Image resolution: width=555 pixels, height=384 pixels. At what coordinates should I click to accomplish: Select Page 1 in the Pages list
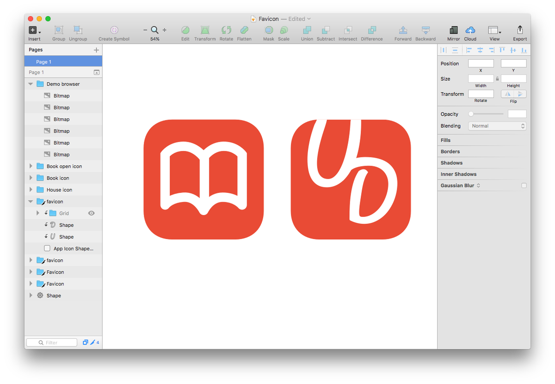[63, 61]
